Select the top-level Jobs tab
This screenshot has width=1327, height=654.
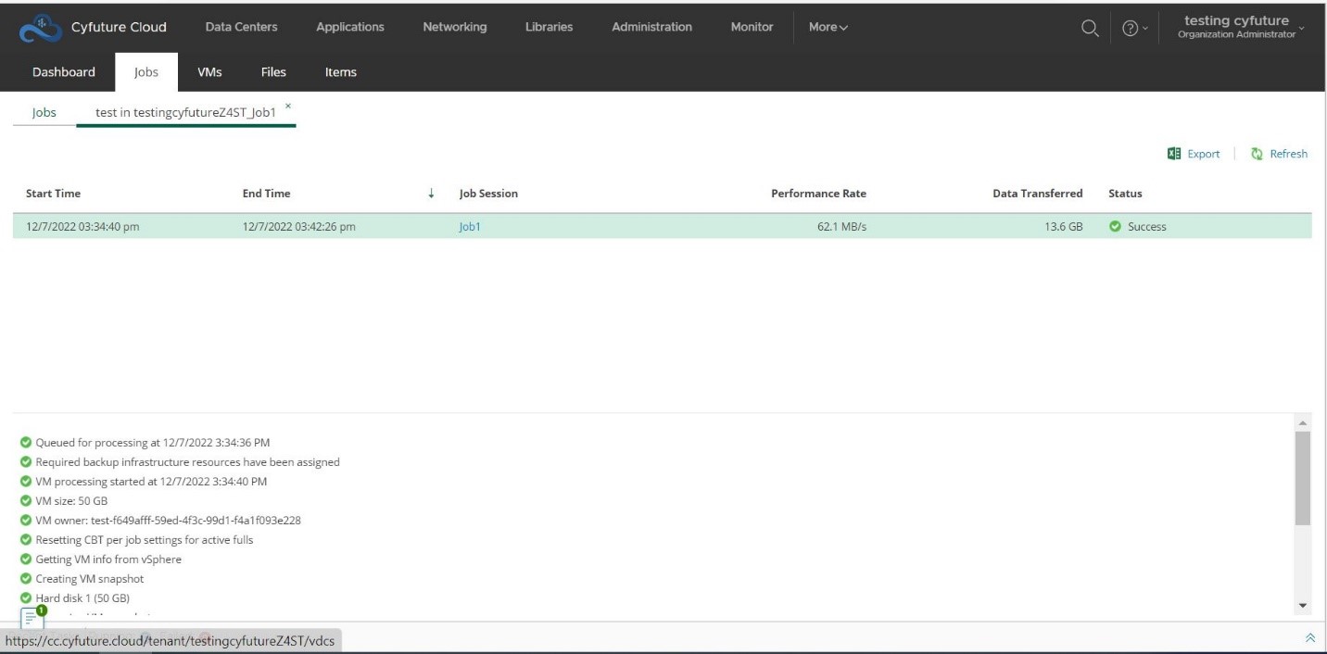[145, 72]
